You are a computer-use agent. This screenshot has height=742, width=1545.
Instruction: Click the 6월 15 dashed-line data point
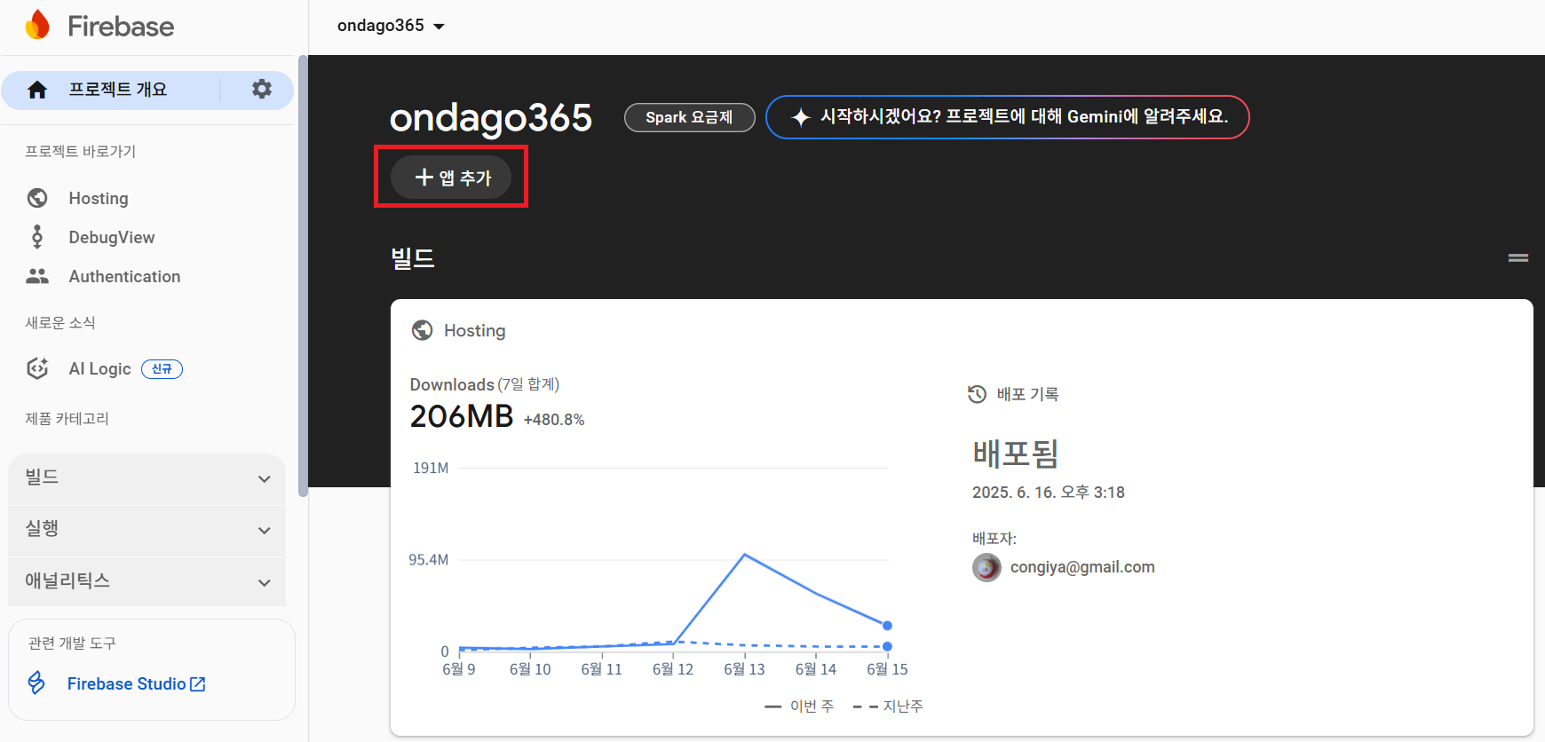(887, 646)
